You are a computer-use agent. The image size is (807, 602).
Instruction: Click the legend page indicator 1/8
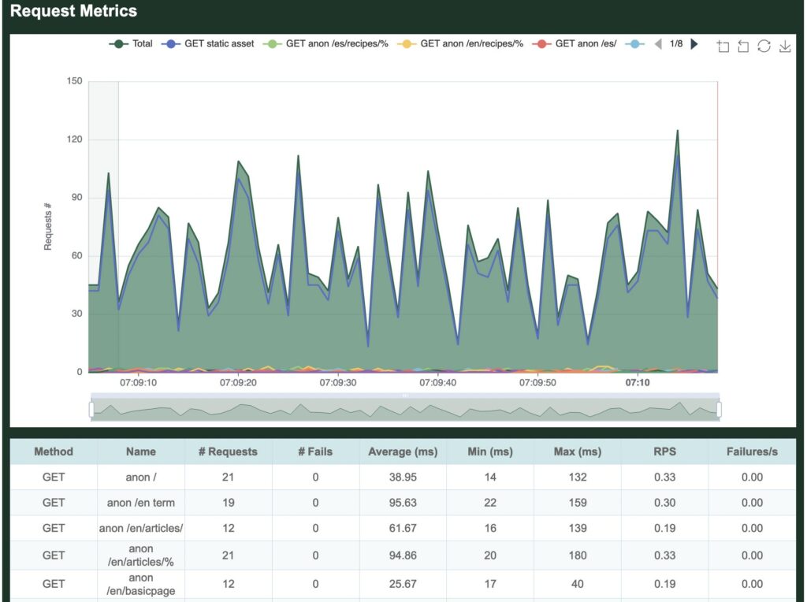[676, 44]
